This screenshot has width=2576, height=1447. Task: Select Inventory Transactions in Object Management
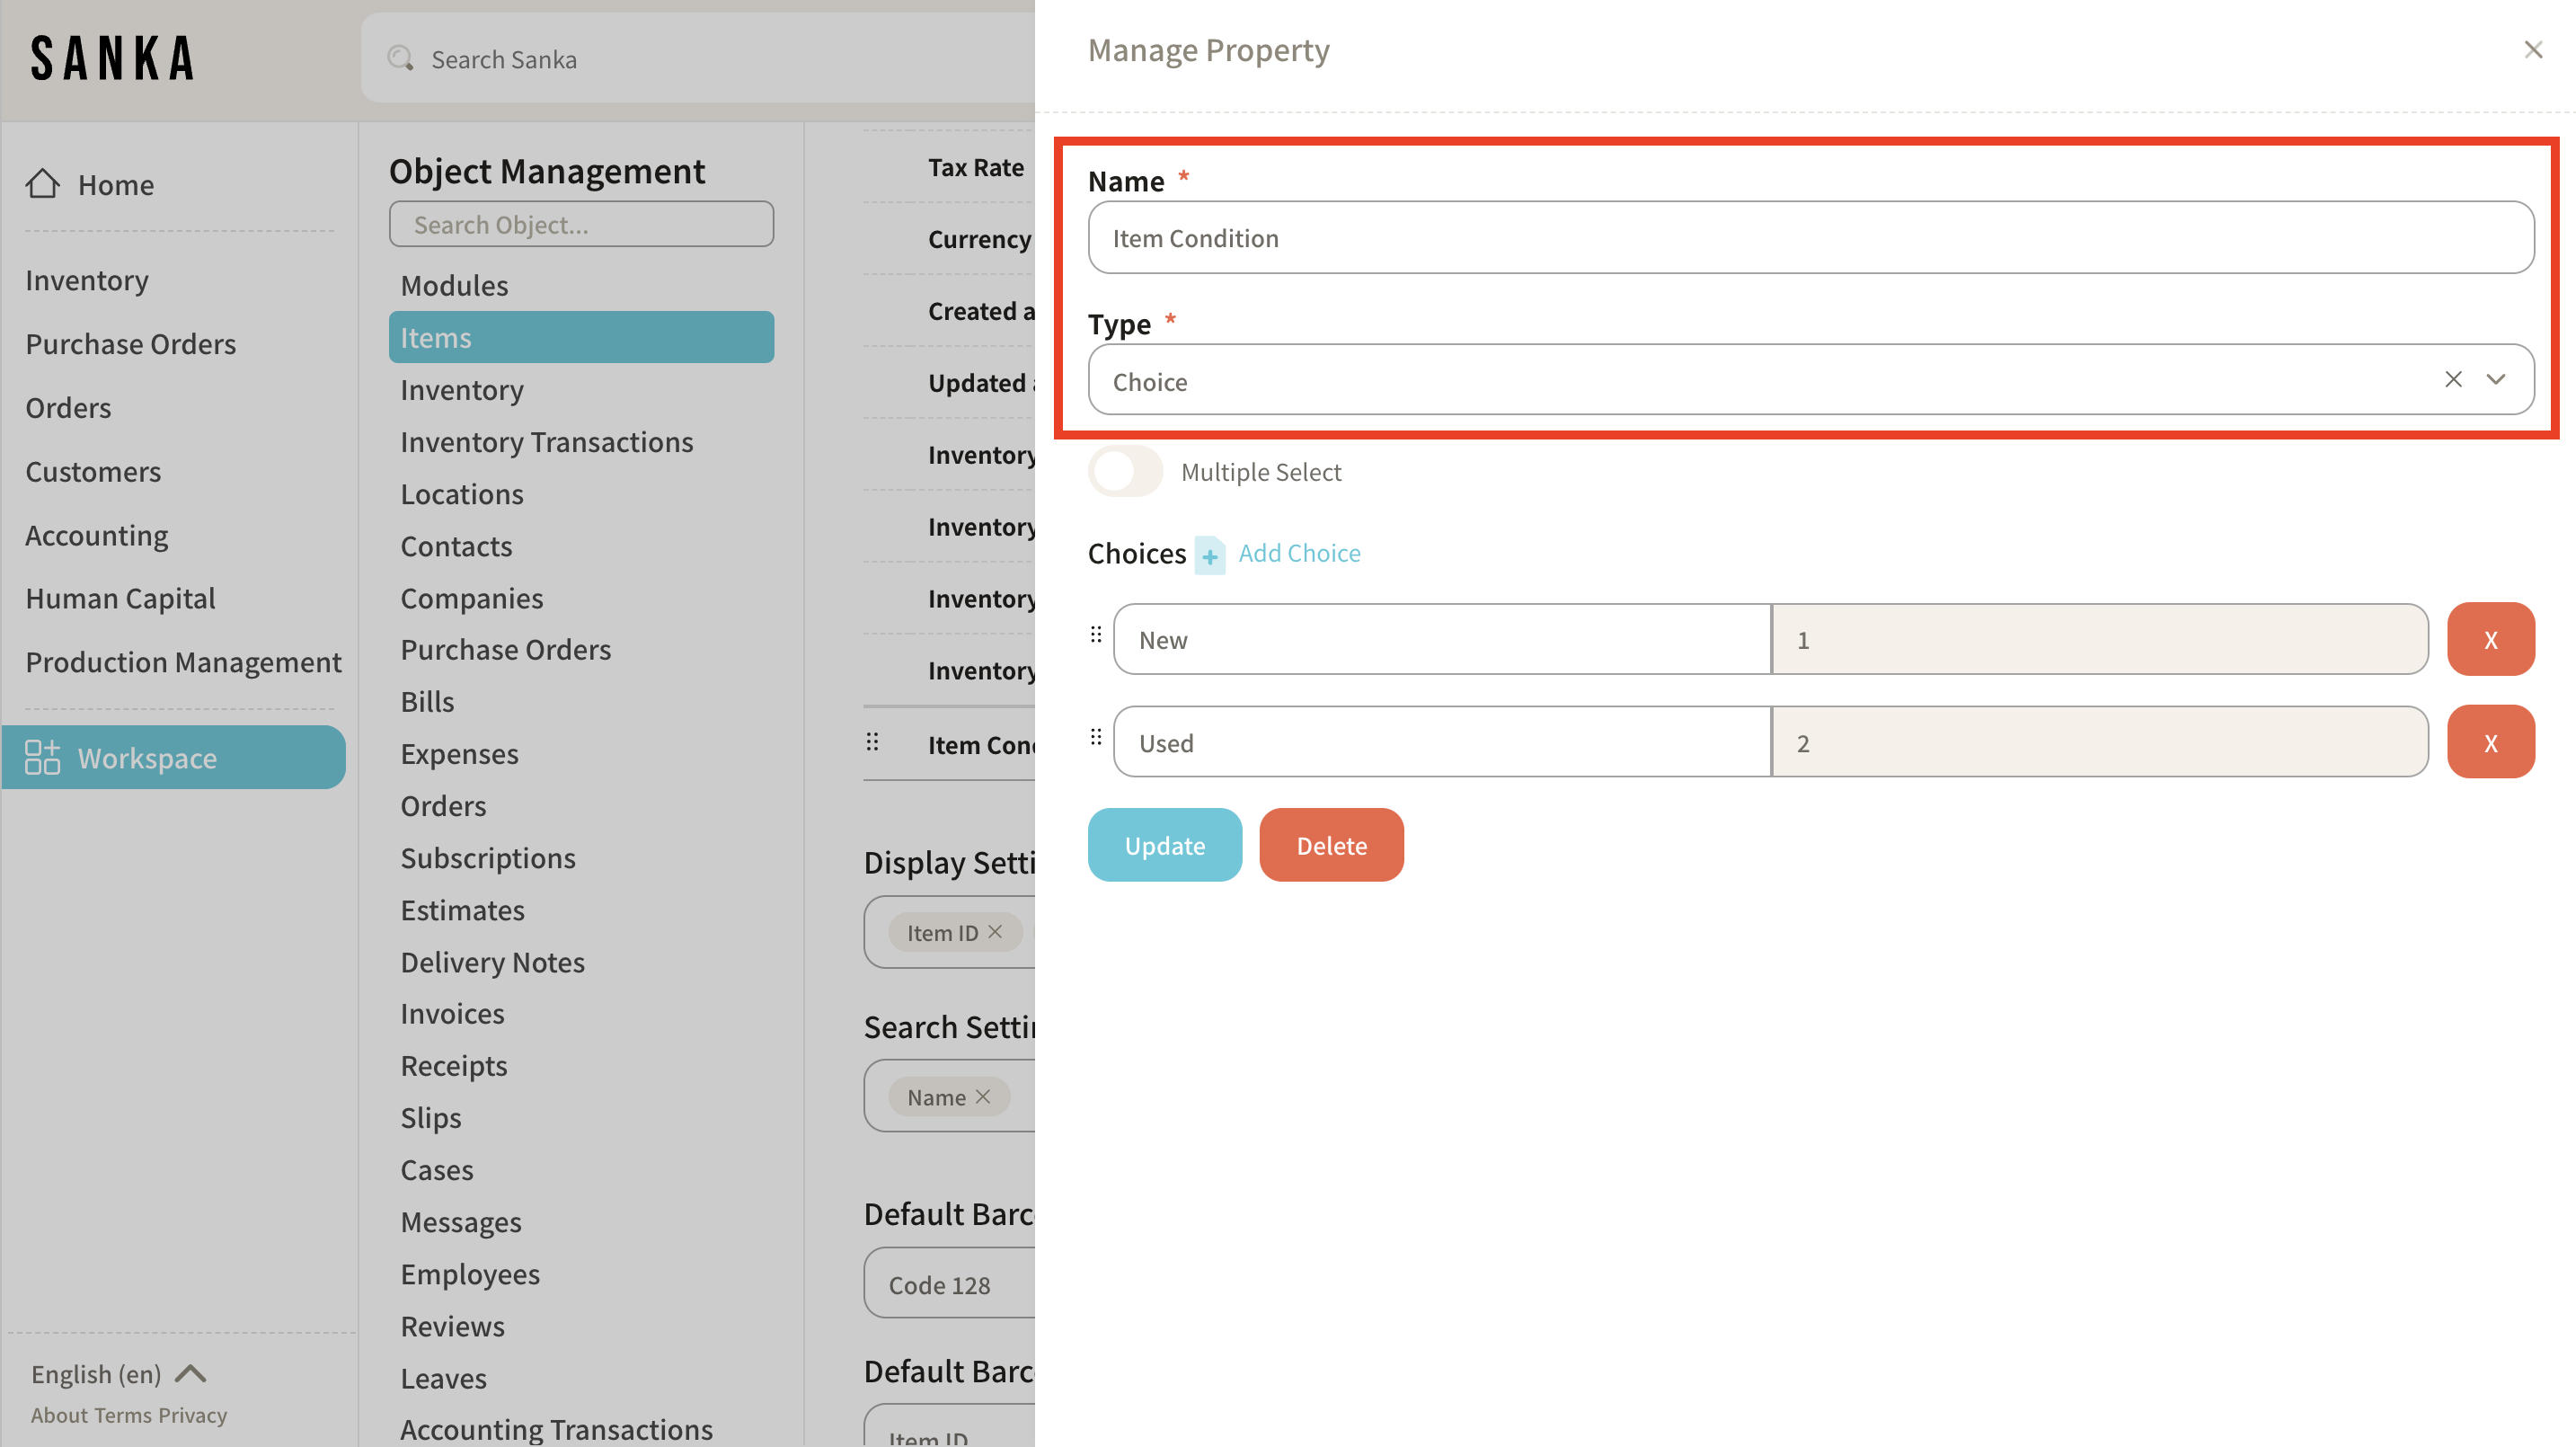(x=546, y=441)
